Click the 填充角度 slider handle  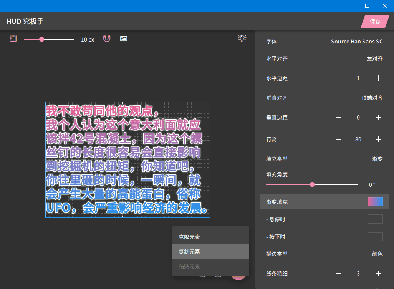point(312,184)
